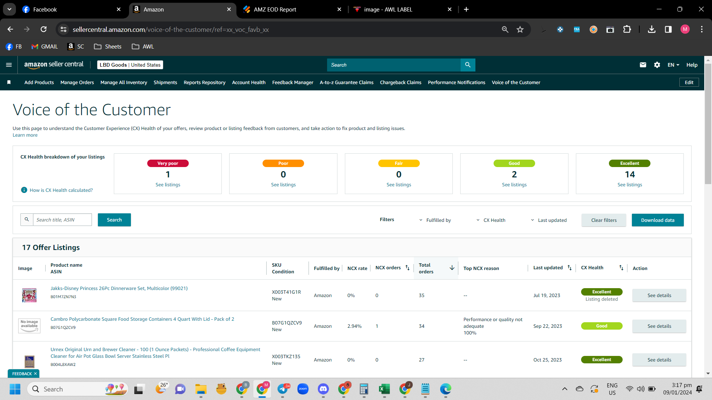Open the browser downloads icon
This screenshot has height=400, width=712.
point(652,29)
